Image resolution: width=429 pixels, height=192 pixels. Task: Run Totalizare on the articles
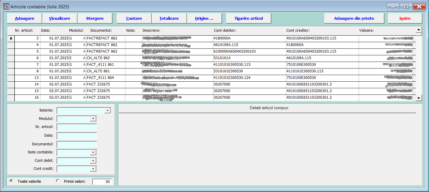(169, 18)
